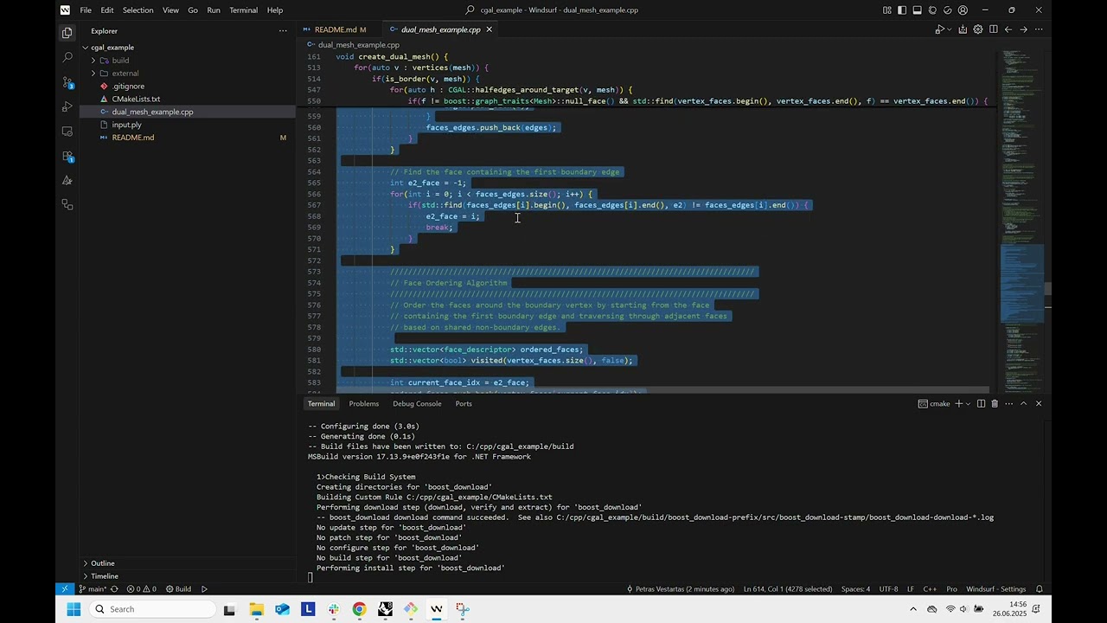The image size is (1107, 623).
Task: Open the bottom activity bar graph icon
Action: [x=67, y=205]
